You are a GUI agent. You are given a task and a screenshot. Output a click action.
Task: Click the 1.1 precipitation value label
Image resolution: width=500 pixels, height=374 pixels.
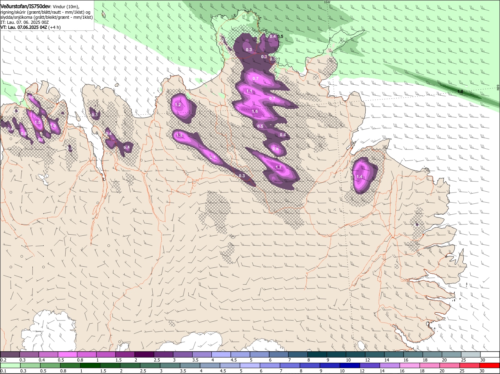(249, 91)
